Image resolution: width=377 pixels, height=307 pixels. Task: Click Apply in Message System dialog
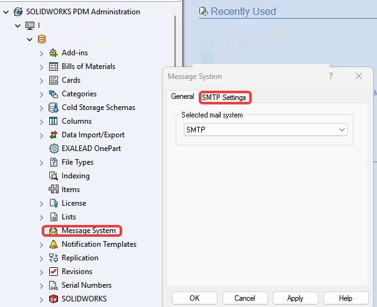(295, 298)
